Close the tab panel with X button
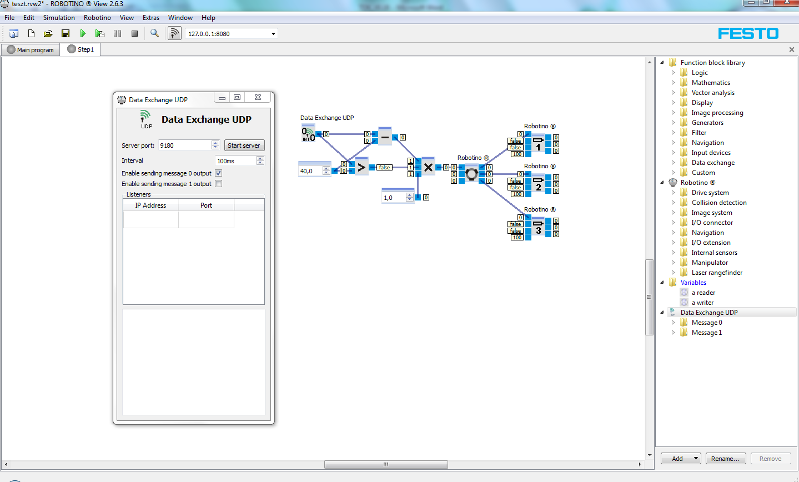Viewport: 799px width, 482px height. 792,49
